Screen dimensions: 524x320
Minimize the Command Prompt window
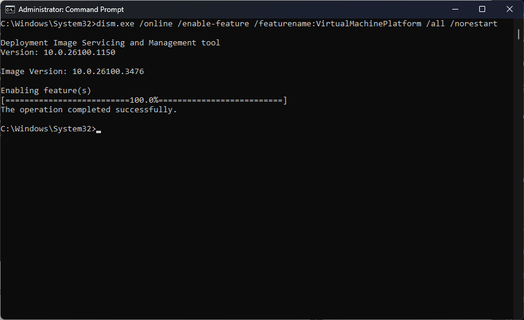pos(455,10)
